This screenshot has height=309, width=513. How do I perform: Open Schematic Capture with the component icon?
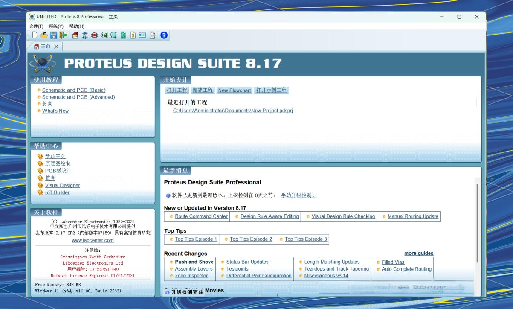coord(84,35)
